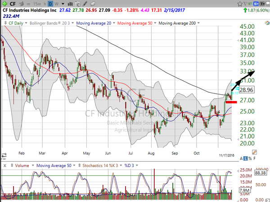The height and width of the screenshot is (202, 270).
Task: Click the arrow button at bottom-right corner
Action: point(268,200)
